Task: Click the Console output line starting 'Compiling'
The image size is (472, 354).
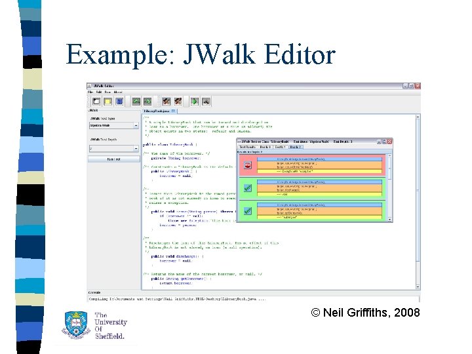Action: tap(177, 299)
